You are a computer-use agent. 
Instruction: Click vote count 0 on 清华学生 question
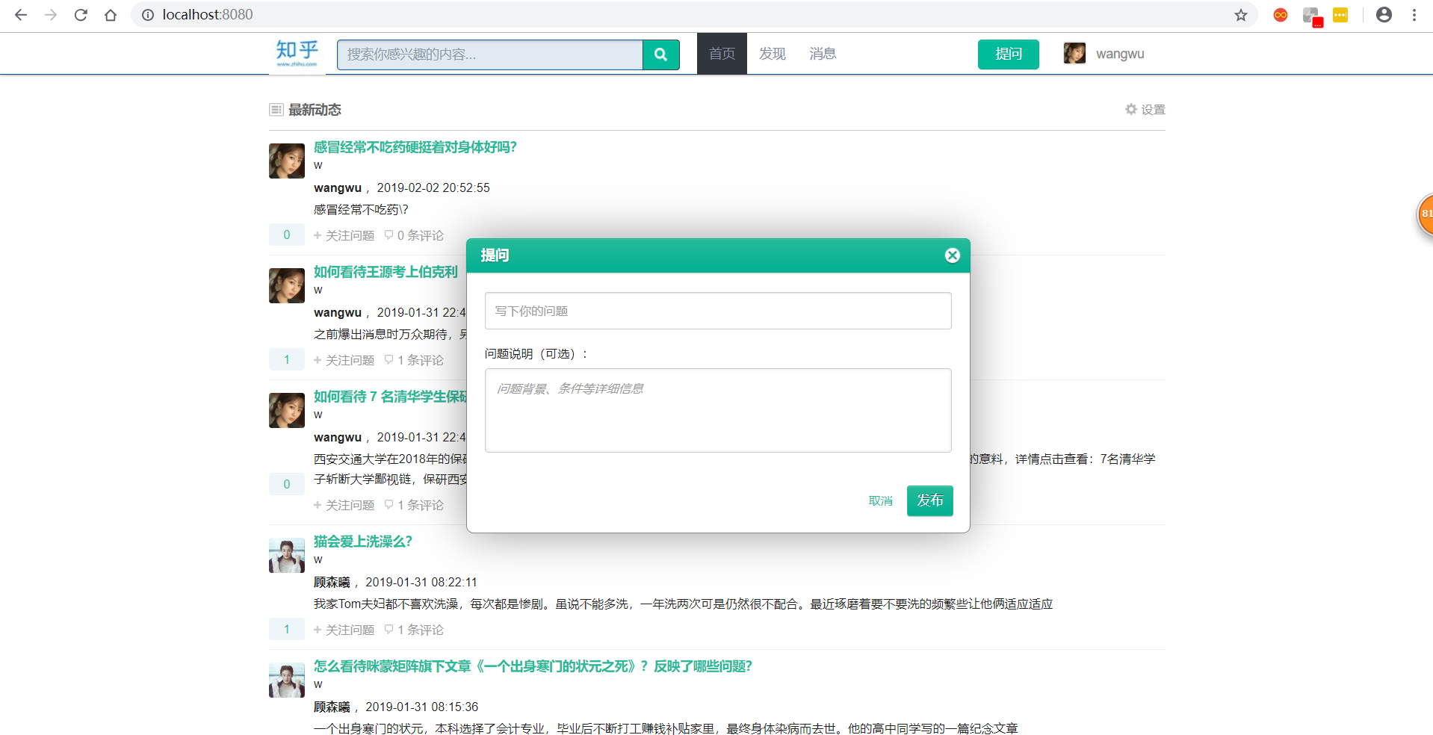coord(287,484)
